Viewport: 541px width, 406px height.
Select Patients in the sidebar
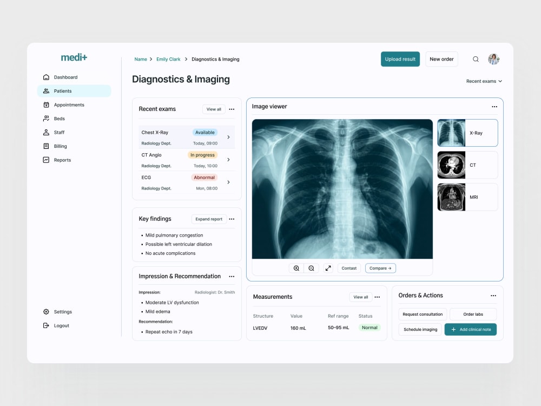point(74,91)
